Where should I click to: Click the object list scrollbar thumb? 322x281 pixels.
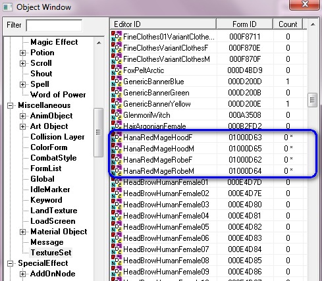tap(312, 100)
